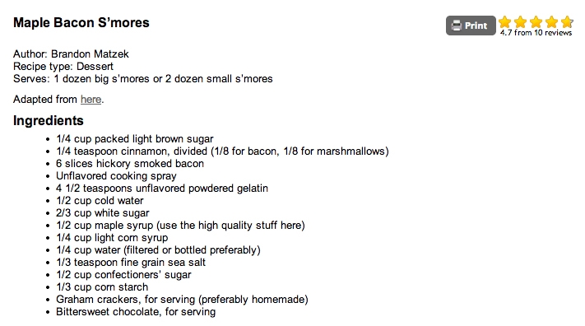Rate recipe with the second star
This screenshot has width=585, height=326.
[x=521, y=22]
